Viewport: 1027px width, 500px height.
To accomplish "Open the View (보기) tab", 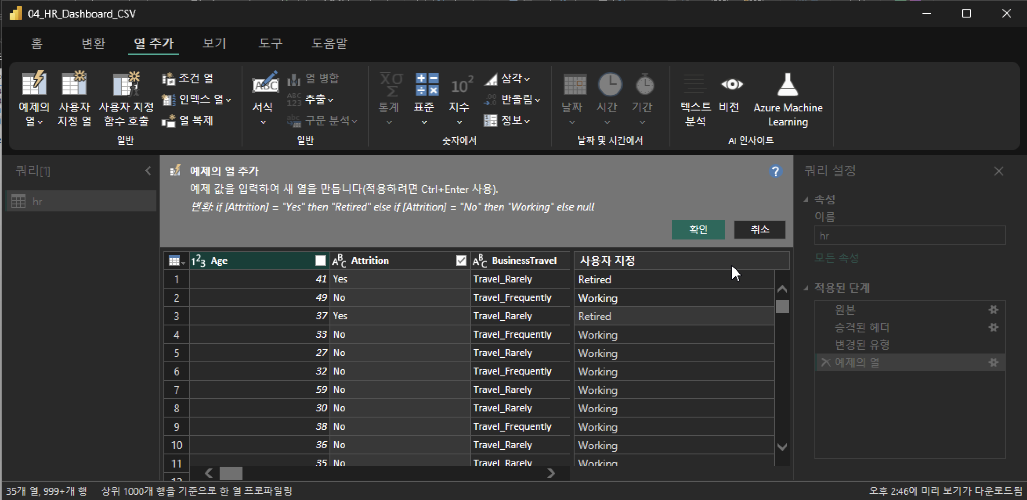I will coord(214,43).
